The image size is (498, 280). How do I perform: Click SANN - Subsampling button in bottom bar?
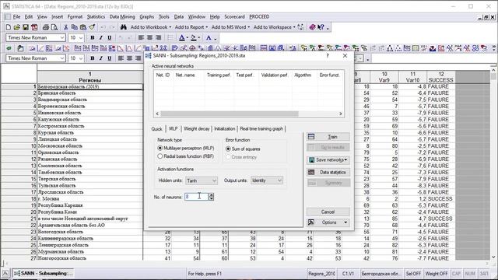tap(44, 273)
